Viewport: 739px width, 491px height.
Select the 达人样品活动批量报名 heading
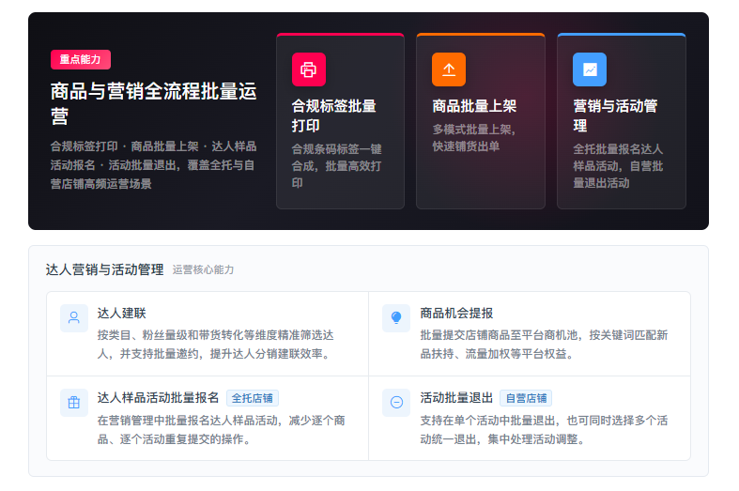[159, 398]
